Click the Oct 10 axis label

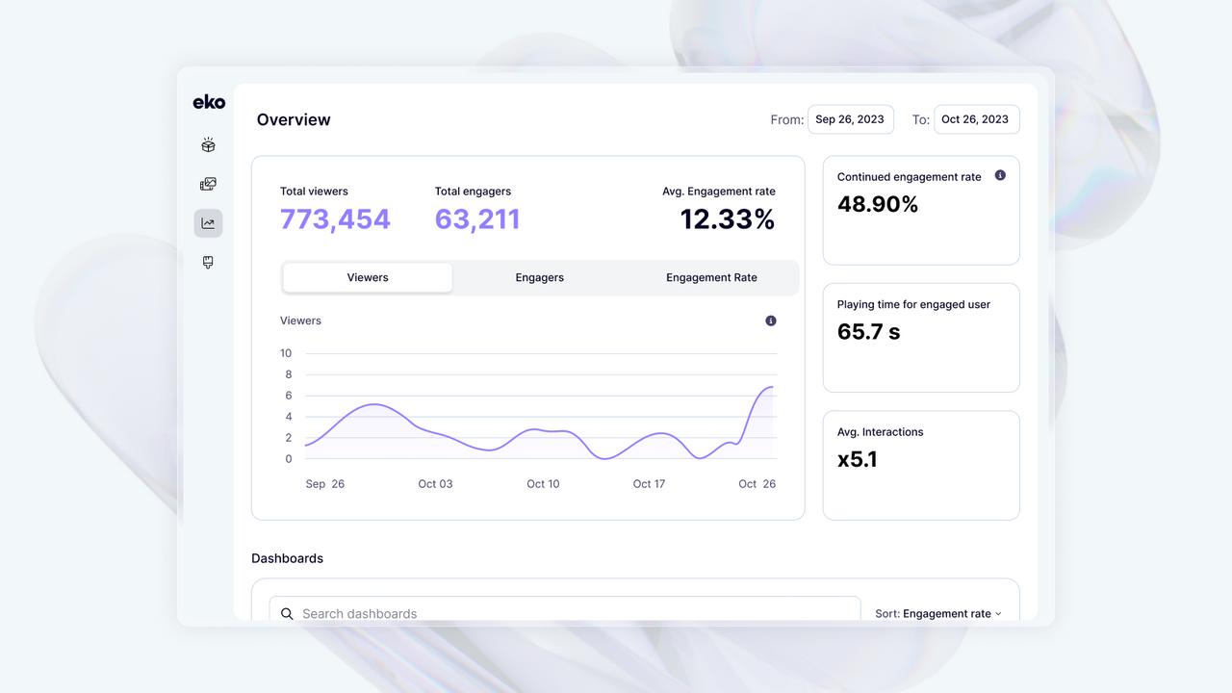[543, 484]
